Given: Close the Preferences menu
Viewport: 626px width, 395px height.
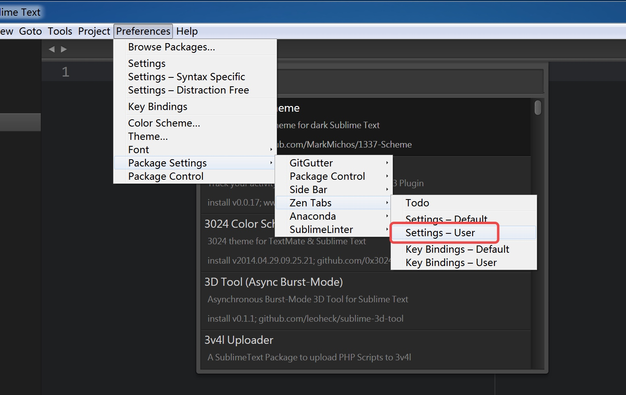Looking at the screenshot, I should tap(143, 31).
